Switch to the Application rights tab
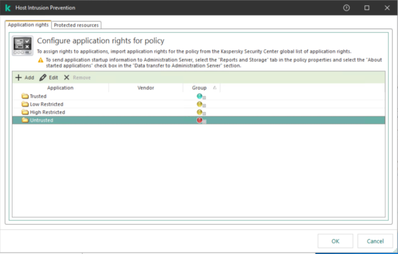Image resolution: width=398 pixels, height=254 pixels. [x=28, y=24]
